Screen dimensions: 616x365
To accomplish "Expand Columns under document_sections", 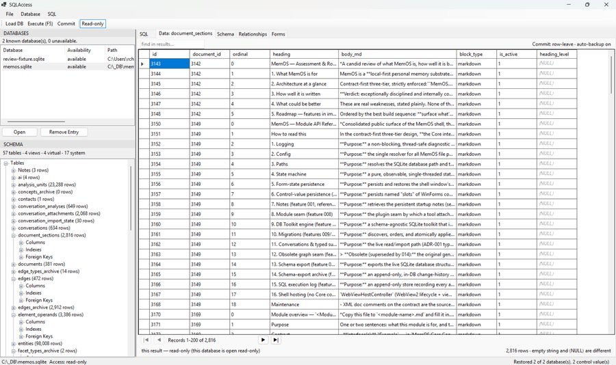I will (21, 243).
